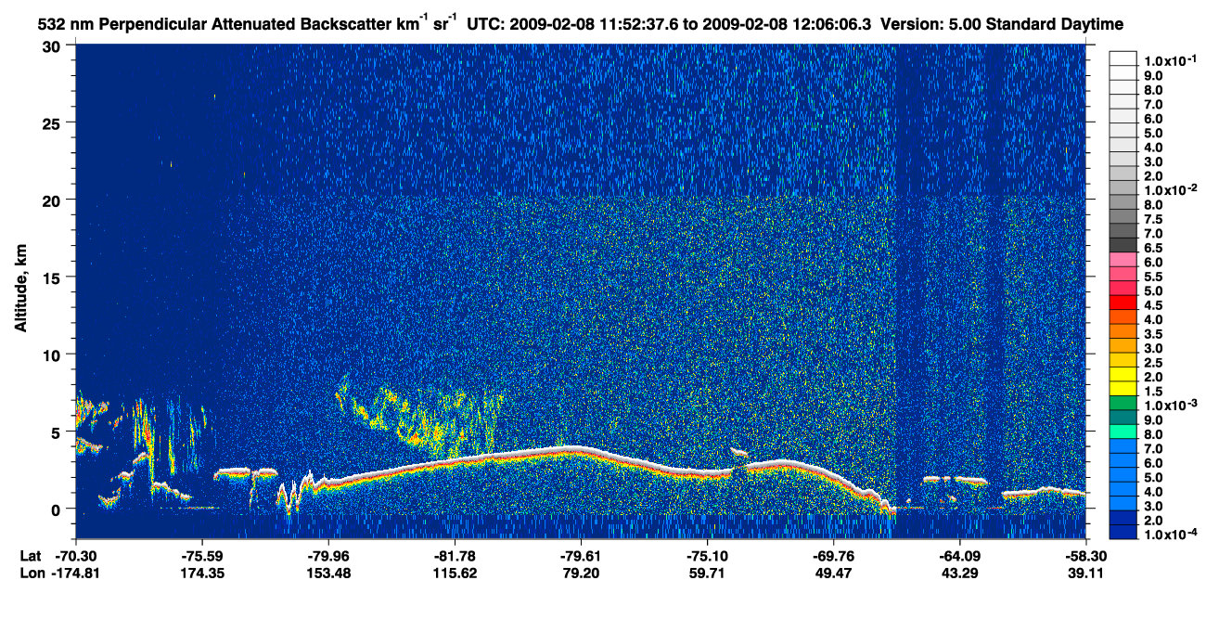Click latitude value -75.10
The width and height of the screenshot is (1206, 619).
706,556
